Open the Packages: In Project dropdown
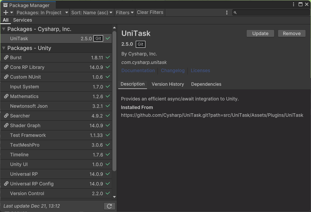Screen dimensions: 311x212 tap(42, 12)
